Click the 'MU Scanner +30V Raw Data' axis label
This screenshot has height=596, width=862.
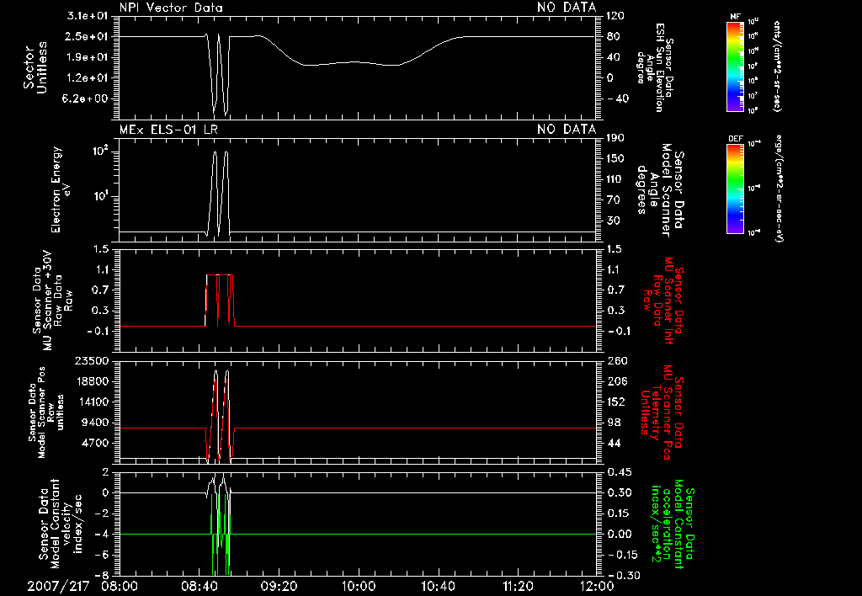point(53,300)
